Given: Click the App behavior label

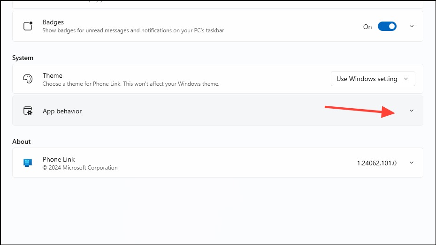Looking at the screenshot, I should pos(62,111).
